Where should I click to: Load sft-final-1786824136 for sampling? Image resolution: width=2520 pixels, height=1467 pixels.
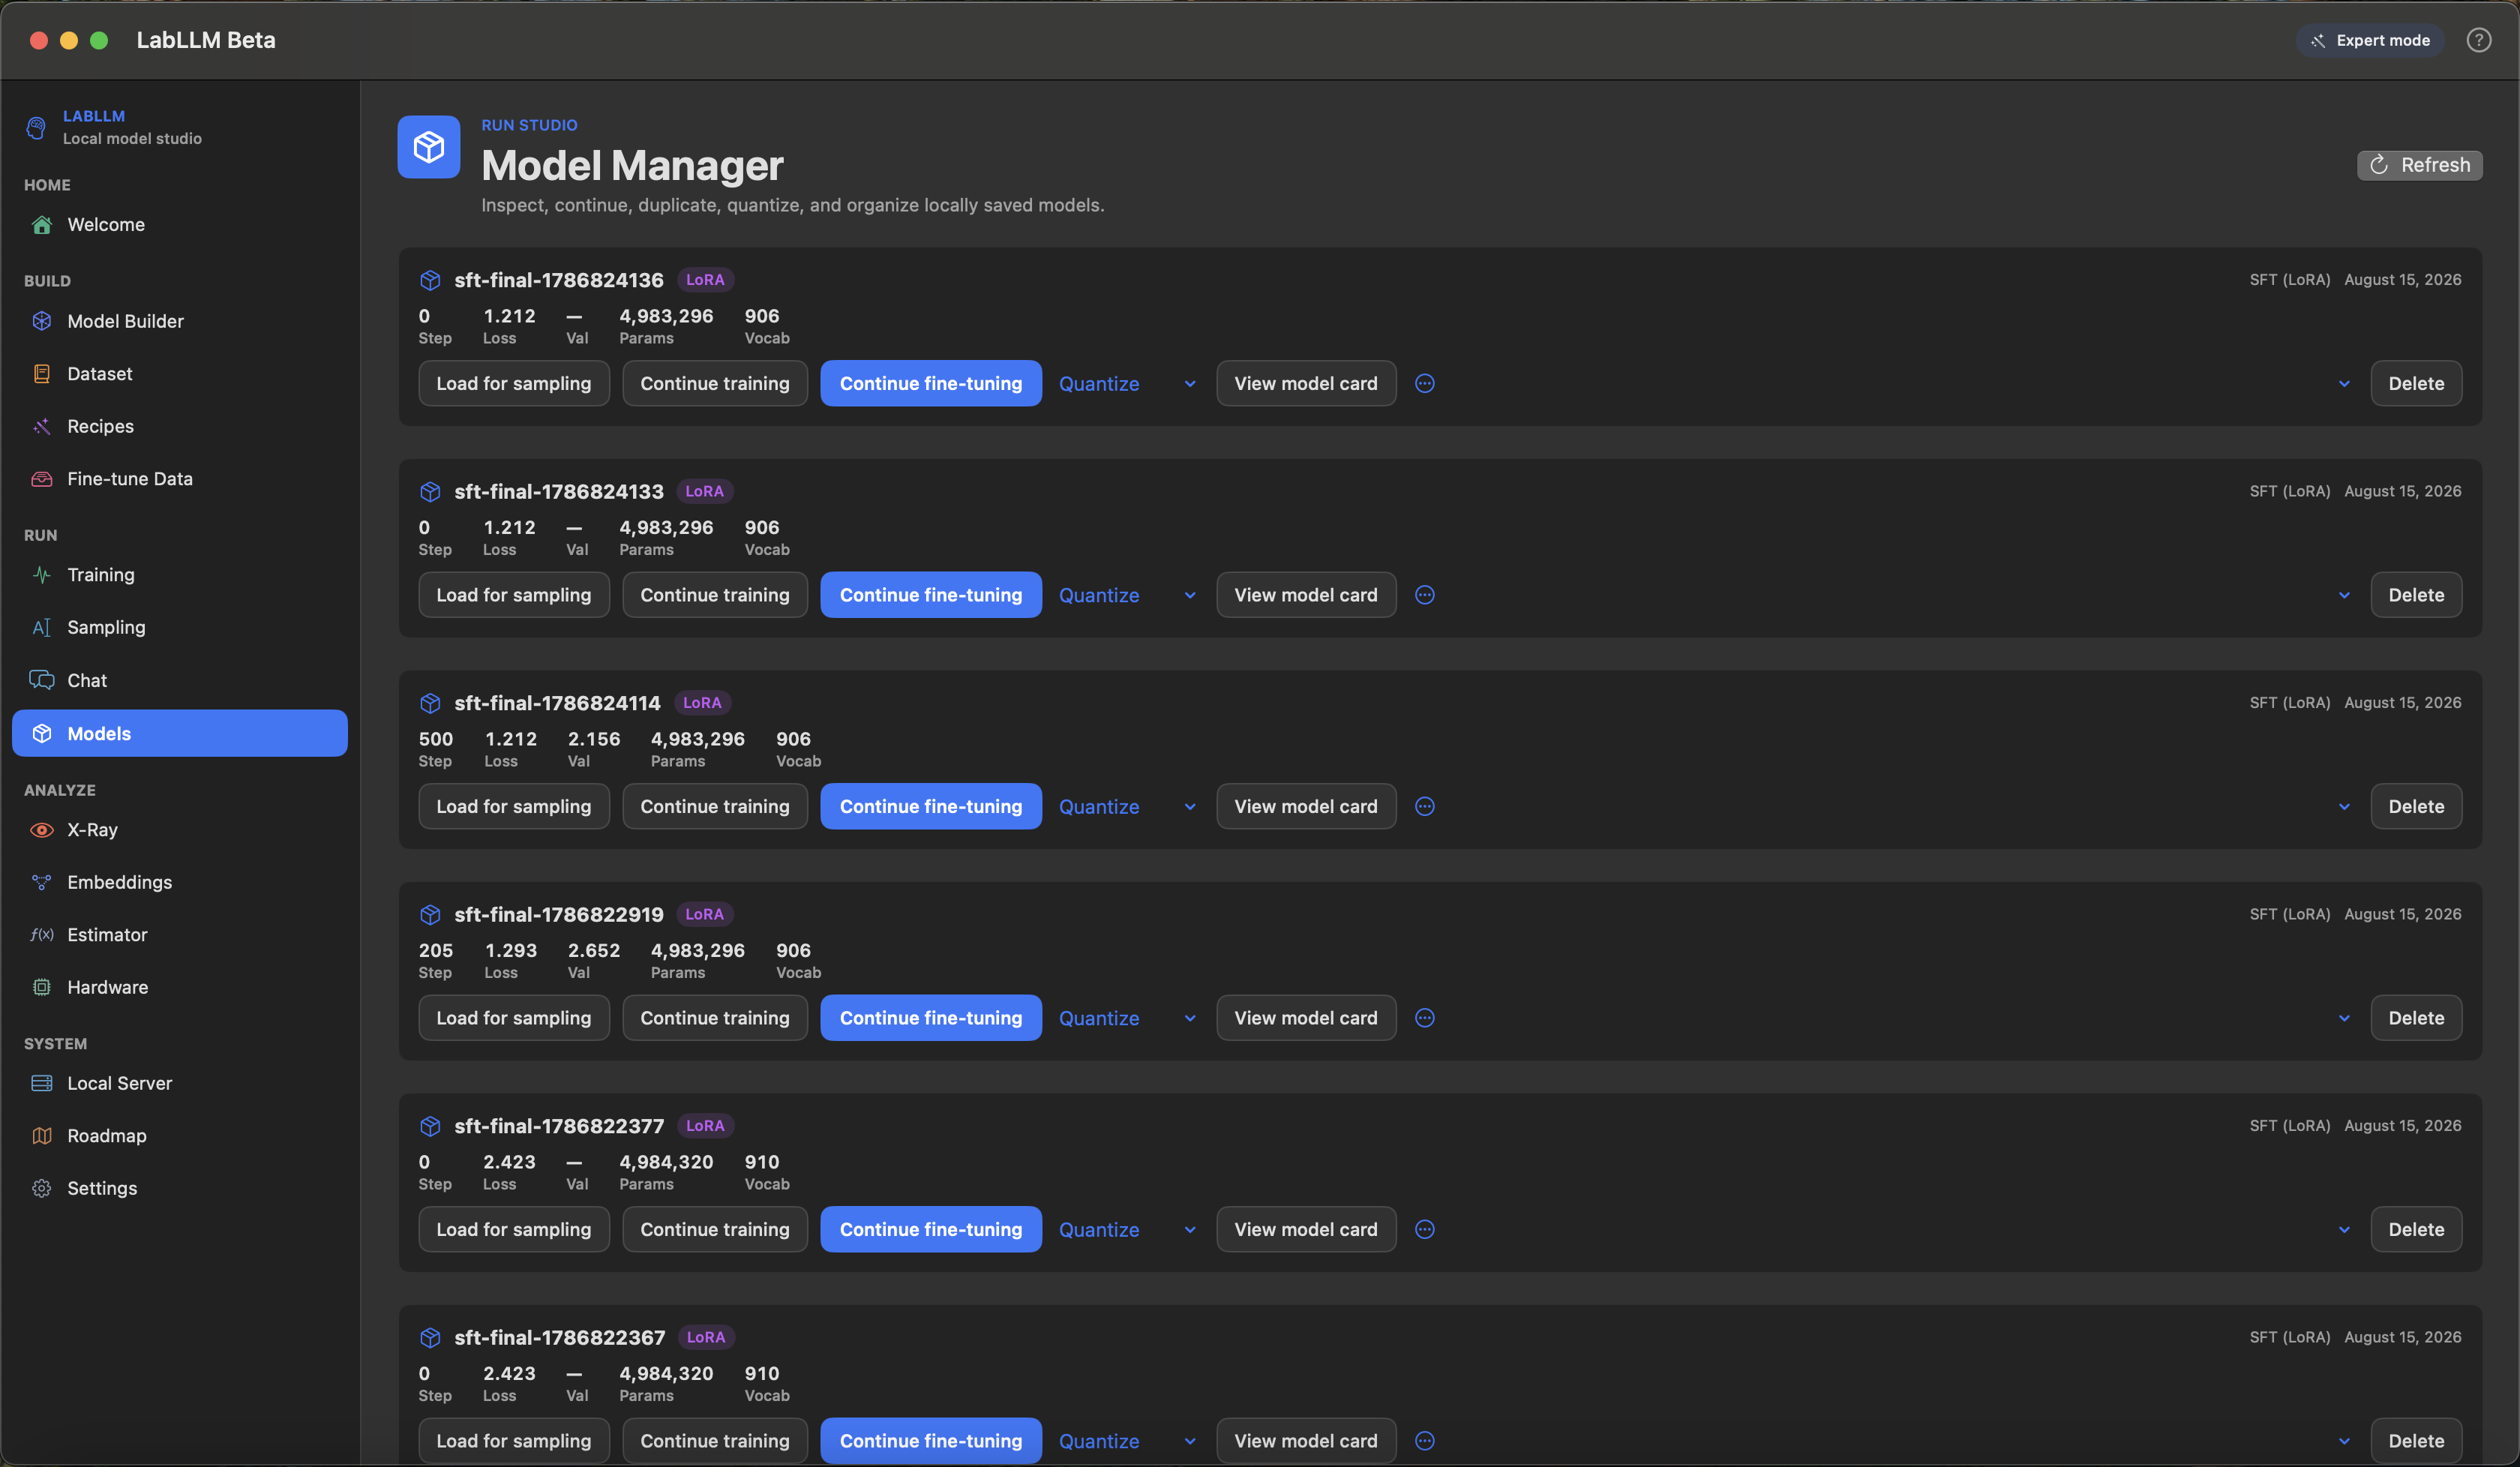[x=514, y=383]
